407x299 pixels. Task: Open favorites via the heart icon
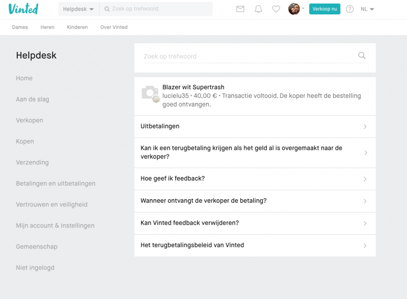coord(276,9)
